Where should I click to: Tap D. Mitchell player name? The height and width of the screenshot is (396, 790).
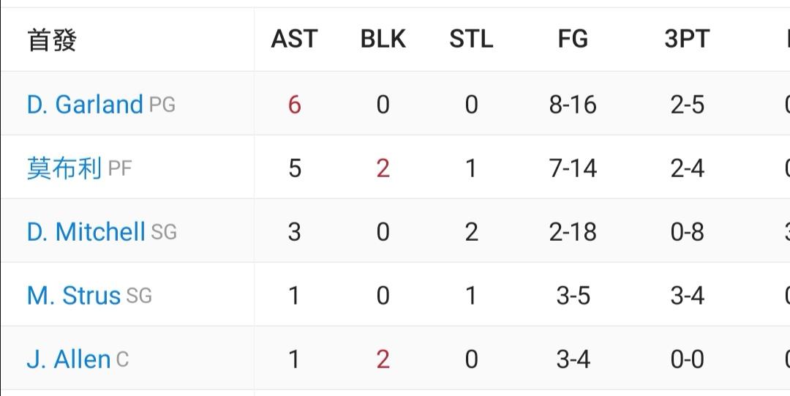(86, 232)
